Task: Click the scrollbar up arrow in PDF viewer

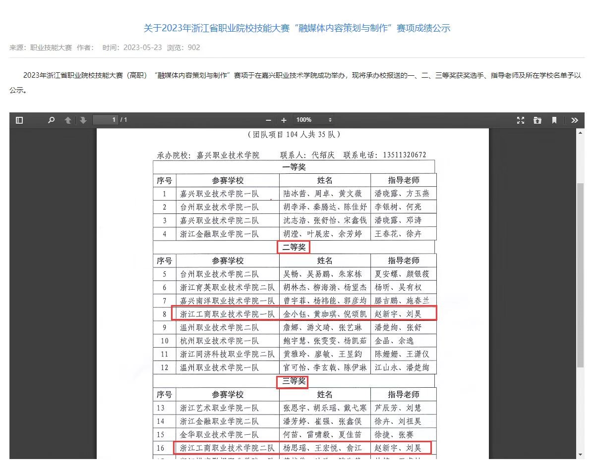Action: pyautogui.click(x=580, y=133)
